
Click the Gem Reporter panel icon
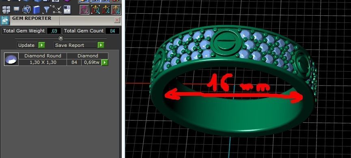tap(5, 21)
